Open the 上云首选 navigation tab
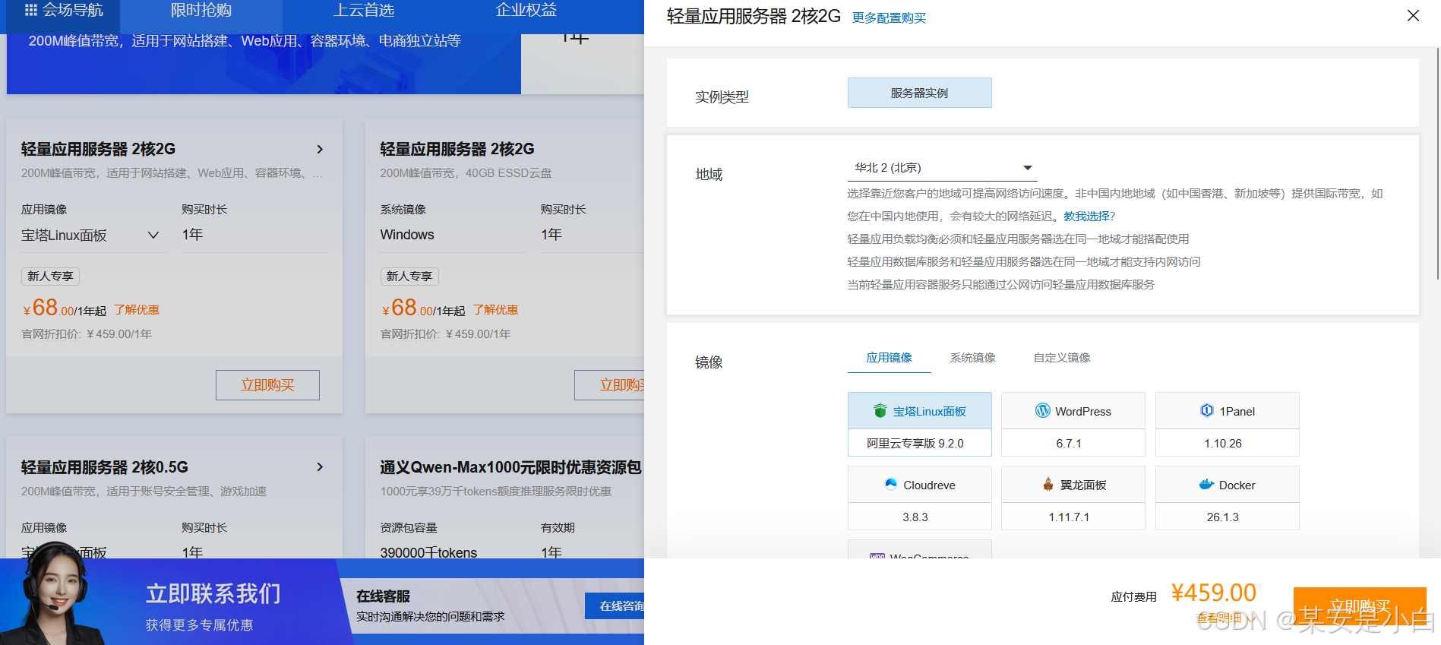 [x=365, y=11]
